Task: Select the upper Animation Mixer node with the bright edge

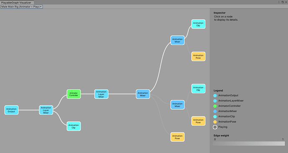Action: (177, 40)
